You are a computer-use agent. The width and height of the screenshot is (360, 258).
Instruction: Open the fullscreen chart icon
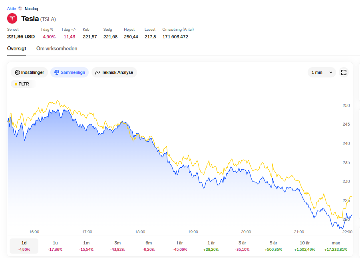(x=344, y=72)
